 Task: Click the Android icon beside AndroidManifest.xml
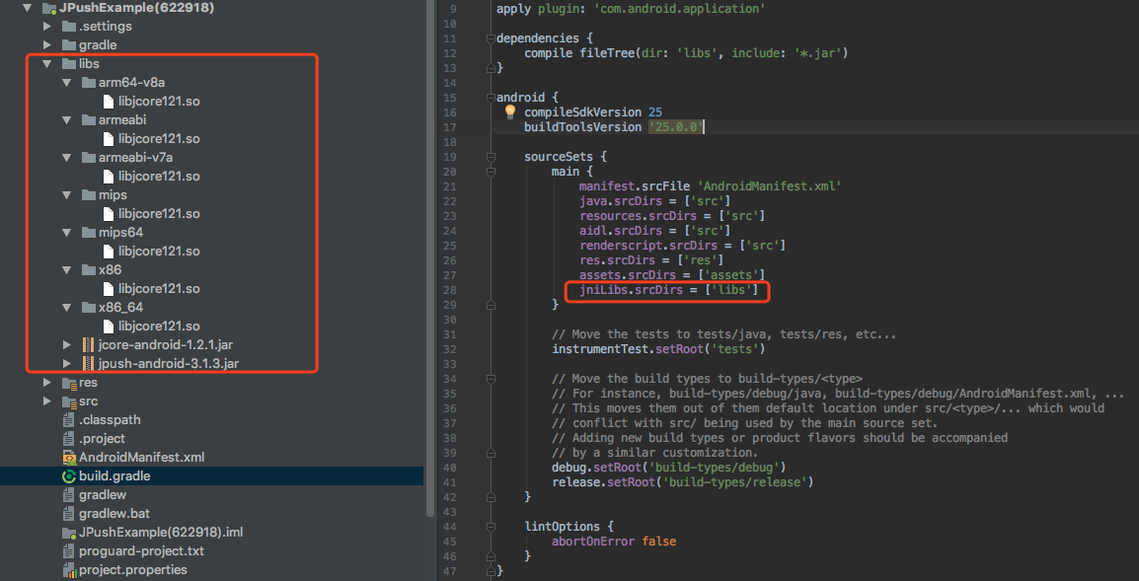67,457
